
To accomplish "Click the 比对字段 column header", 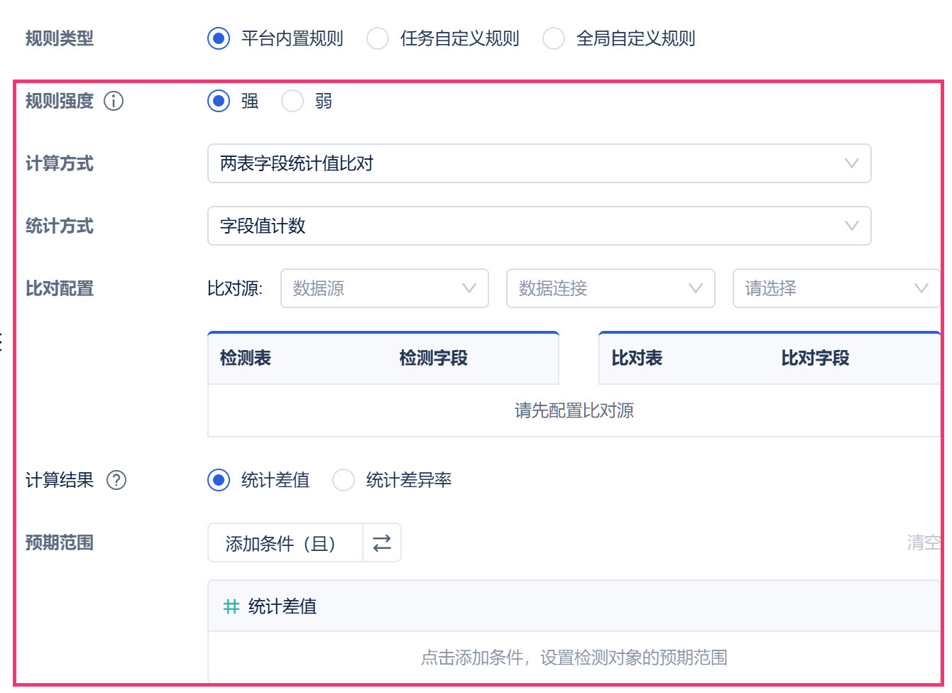I will pos(815,359).
